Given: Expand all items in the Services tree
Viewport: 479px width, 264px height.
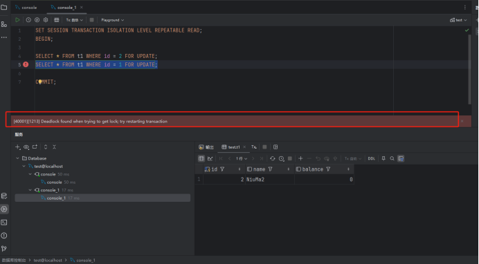Looking at the screenshot, I should pos(46,147).
